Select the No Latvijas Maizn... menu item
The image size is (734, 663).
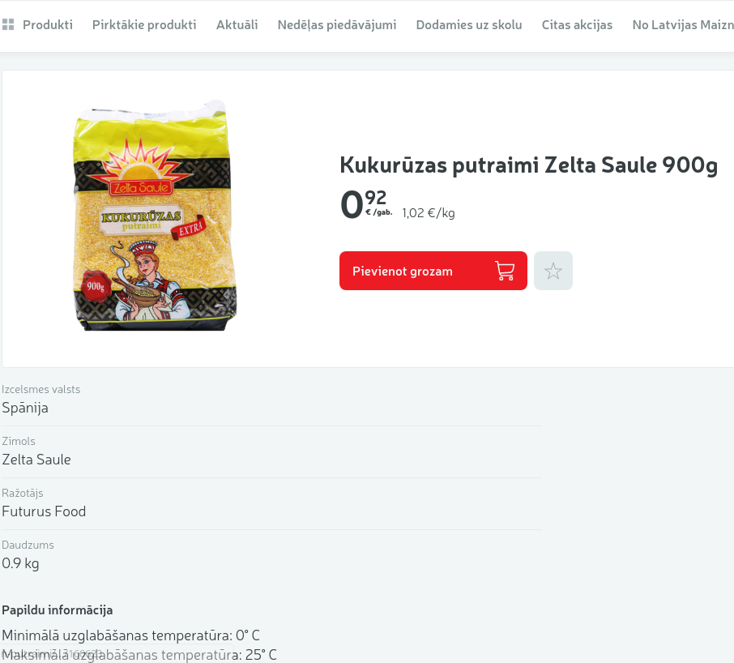[x=683, y=25]
